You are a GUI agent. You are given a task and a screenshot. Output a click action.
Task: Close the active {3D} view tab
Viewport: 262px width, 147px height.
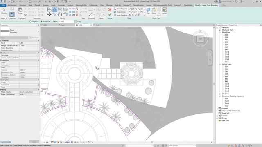[x=91, y=25]
